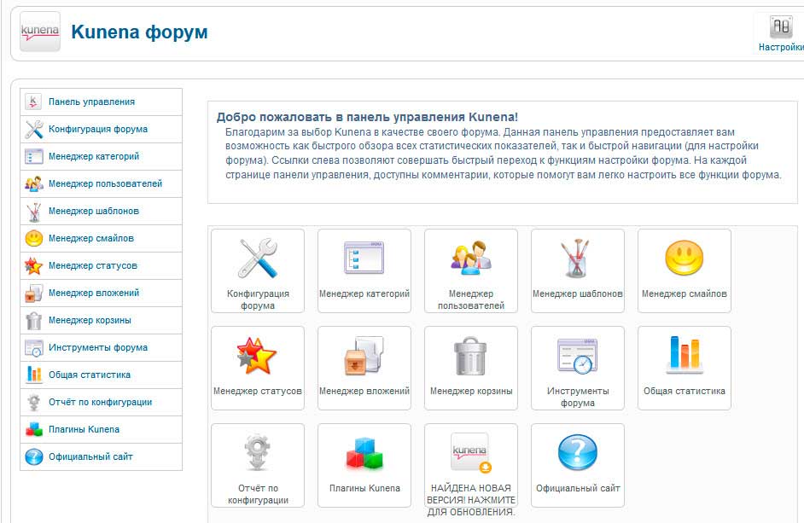Click the Отчёт по конфигурации caption in the tile grid
This screenshot has height=523, width=804.
coord(258,494)
